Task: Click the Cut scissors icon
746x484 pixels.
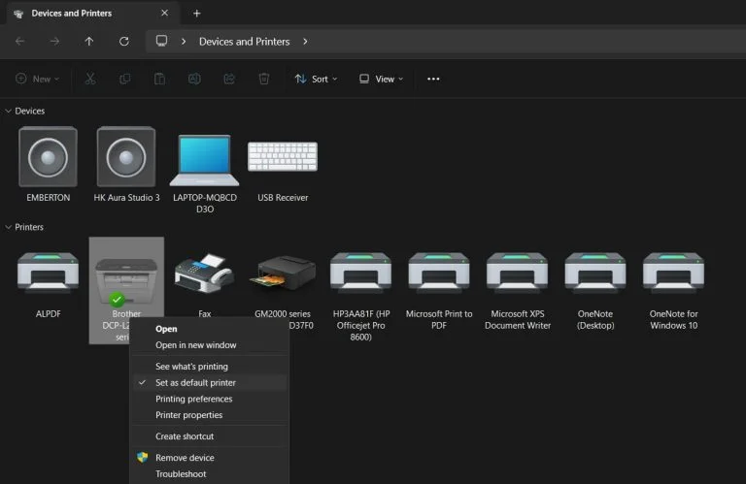Action: pos(90,79)
